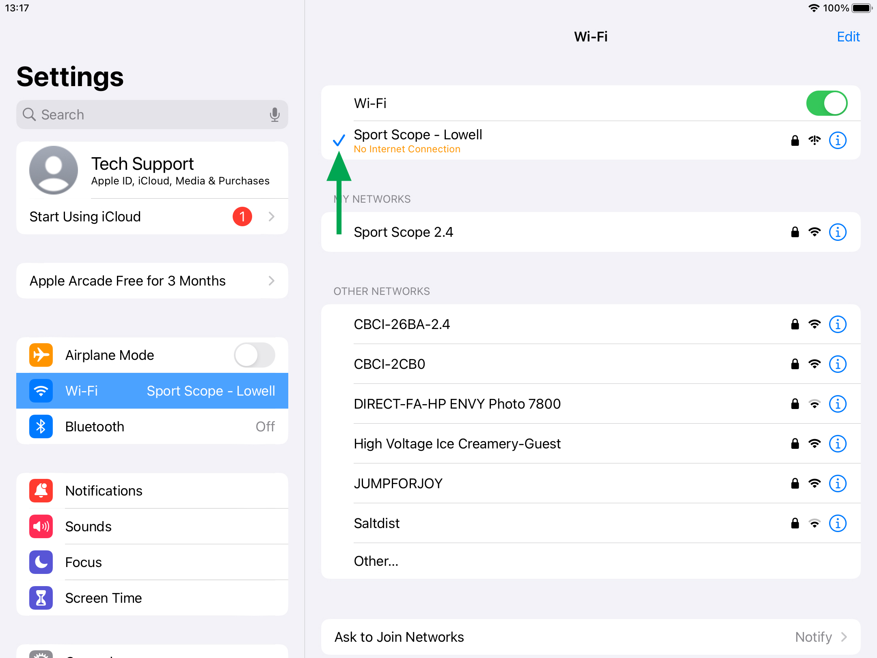Tap Other... to join hidden network
This screenshot has height=658, width=877.
[591, 561]
